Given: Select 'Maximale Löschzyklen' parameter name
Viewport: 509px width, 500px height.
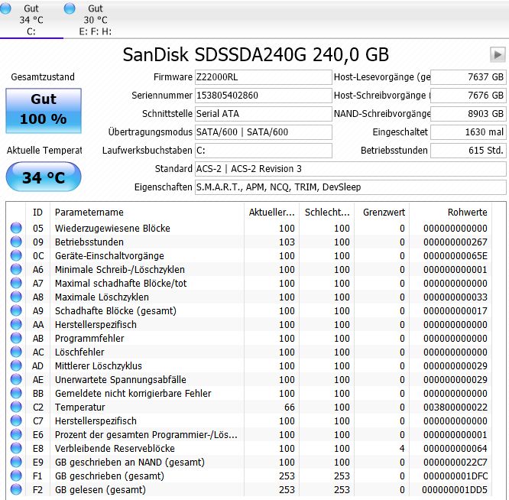Looking at the screenshot, I should [102, 297].
